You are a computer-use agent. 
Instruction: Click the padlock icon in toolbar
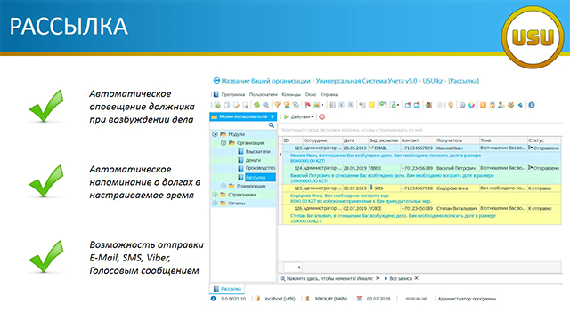[493, 105]
